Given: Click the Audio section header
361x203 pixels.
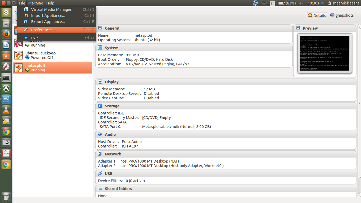Looking at the screenshot, I should (x=226, y=135).
